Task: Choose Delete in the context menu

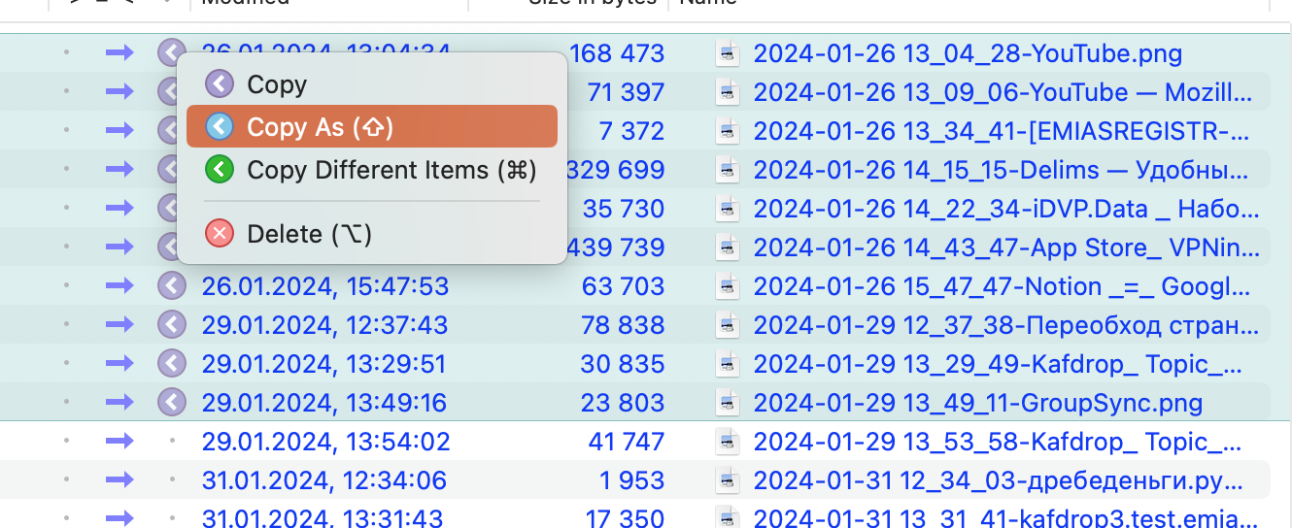Action: pos(371,234)
